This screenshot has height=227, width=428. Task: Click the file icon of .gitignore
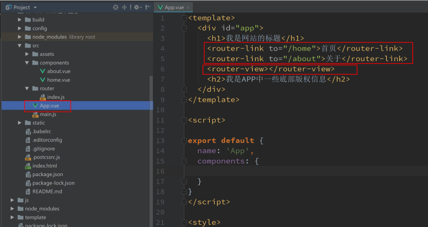(28, 148)
